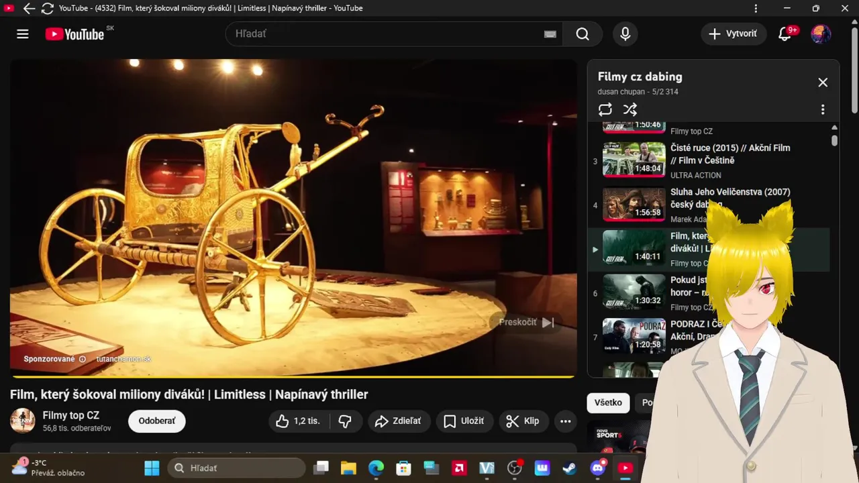Open video title text Film, který šokoval
Viewport: 859px width, 483px height.
tap(189, 394)
